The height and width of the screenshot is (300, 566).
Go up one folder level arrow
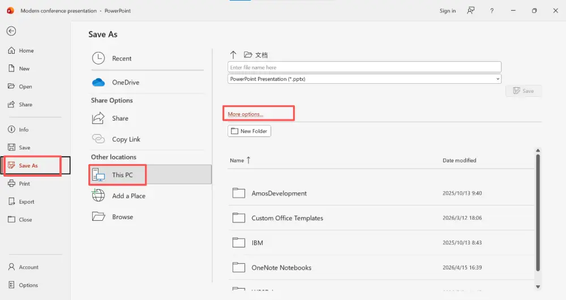click(x=233, y=54)
